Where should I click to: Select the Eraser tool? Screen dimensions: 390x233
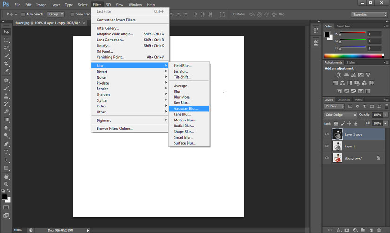[x=6, y=112]
